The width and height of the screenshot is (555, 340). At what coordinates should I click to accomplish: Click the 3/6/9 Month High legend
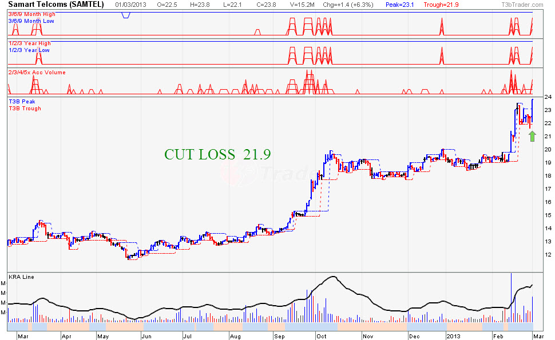pos(32,14)
